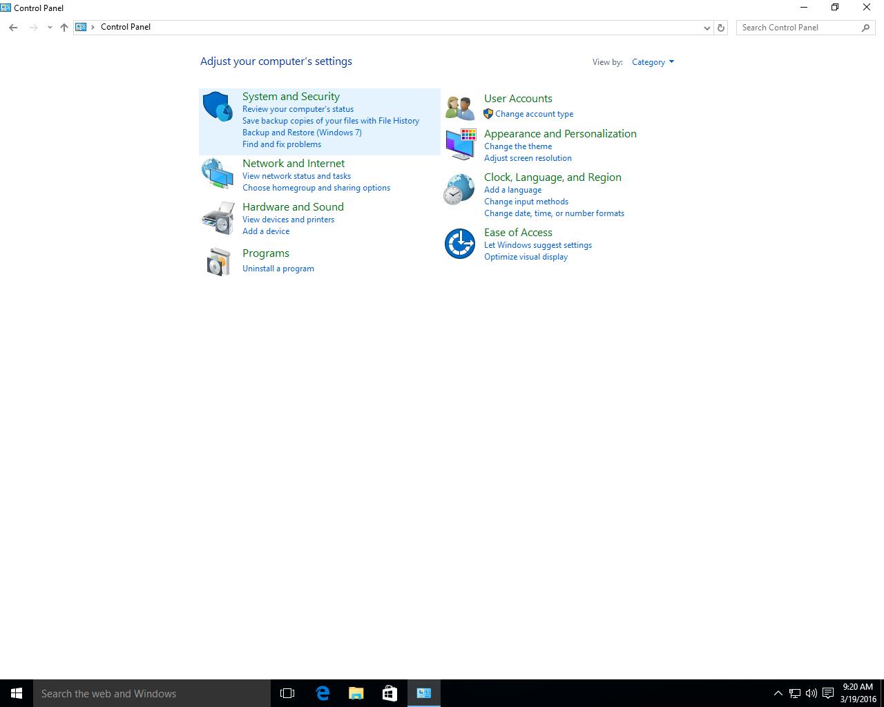
Task: Open the Hardware and Sound printer icon
Action: (218, 217)
